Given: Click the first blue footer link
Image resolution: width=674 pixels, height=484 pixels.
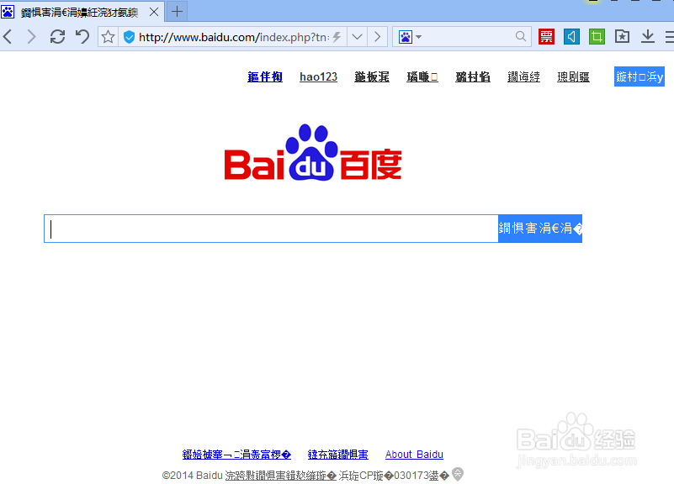Looking at the screenshot, I should (236, 455).
